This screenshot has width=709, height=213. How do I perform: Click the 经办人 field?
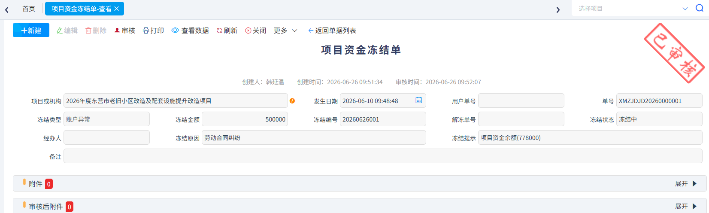(106, 137)
